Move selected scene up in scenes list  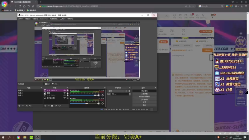[27, 106]
